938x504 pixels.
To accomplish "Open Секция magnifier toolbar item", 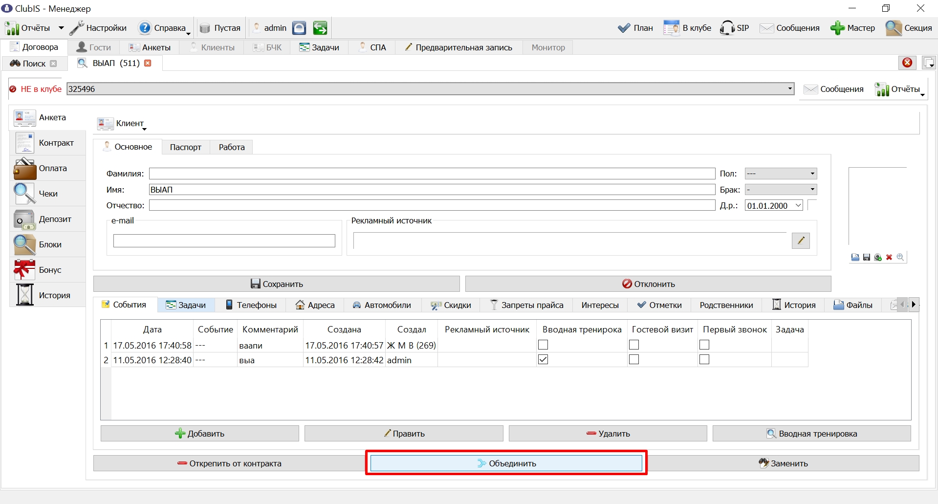I will [909, 28].
